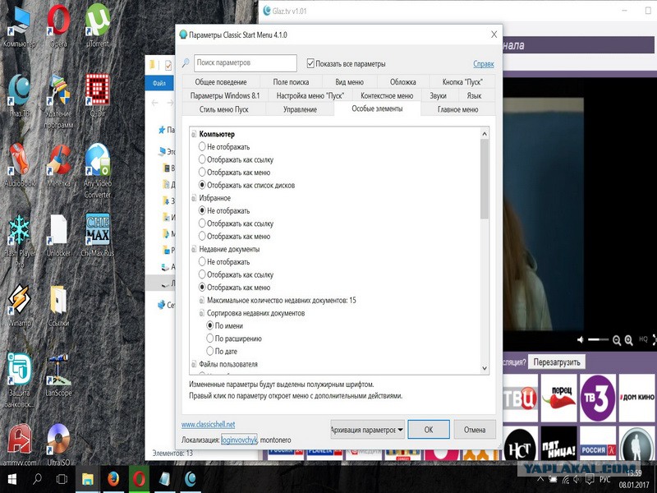This screenshot has height=493, width=657.
Task: Open the UltraISO desktop shortcut
Action: 58,445
